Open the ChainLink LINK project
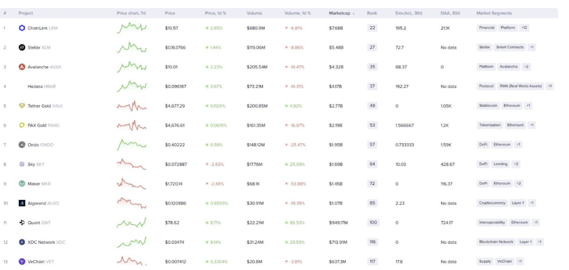Viewport: 569px width, 270px height. [42, 28]
